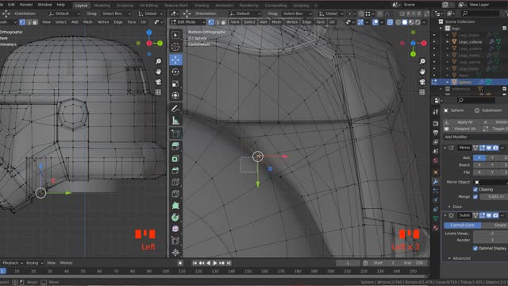Collapse the Mirror modifier panel
Image resolution: width=508 pixels, height=286 pixels.
tap(445, 148)
